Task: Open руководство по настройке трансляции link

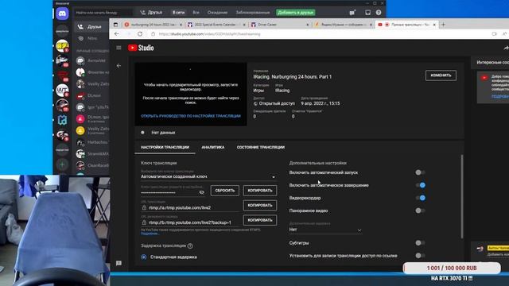Action: (x=191, y=116)
